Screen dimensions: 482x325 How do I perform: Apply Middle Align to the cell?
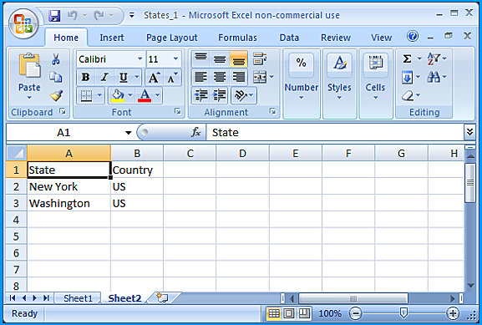(220, 58)
